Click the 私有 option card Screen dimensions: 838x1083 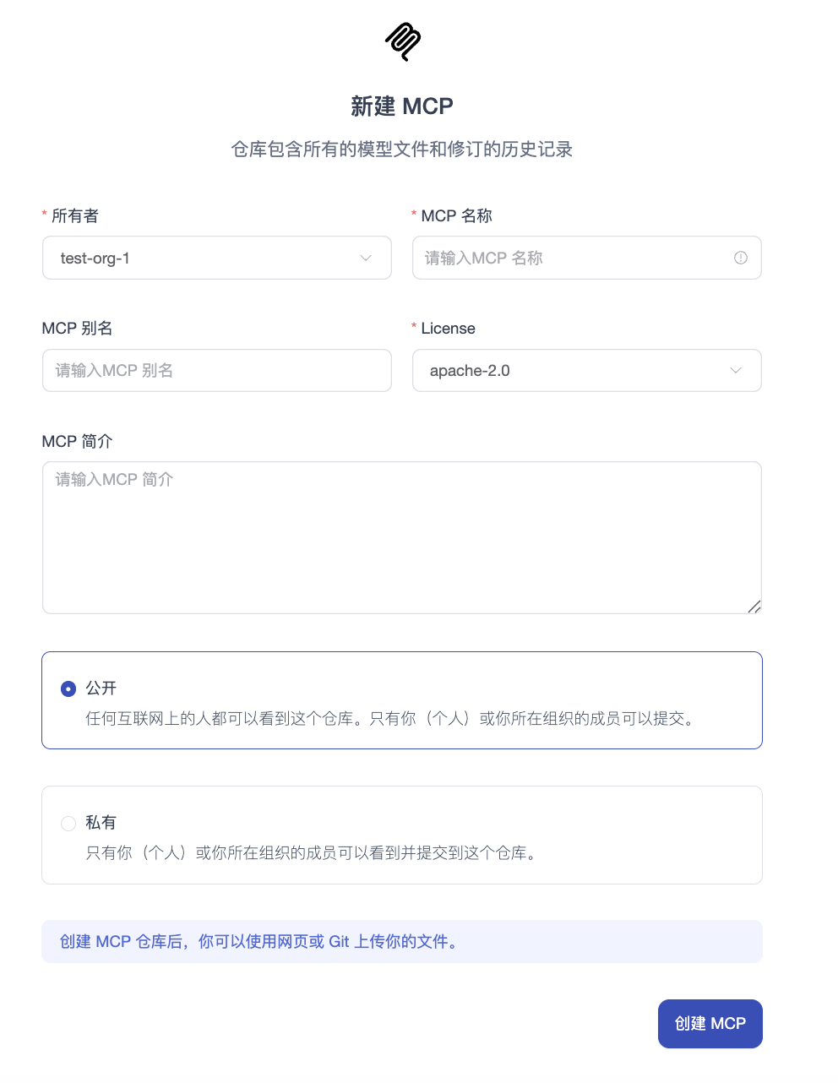401,835
